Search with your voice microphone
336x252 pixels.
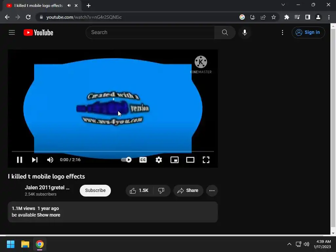[x=244, y=32]
